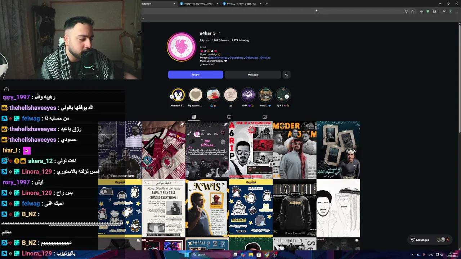Open the AYPA story highlight
The image size is (461, 259).
(x=248, y=95)
